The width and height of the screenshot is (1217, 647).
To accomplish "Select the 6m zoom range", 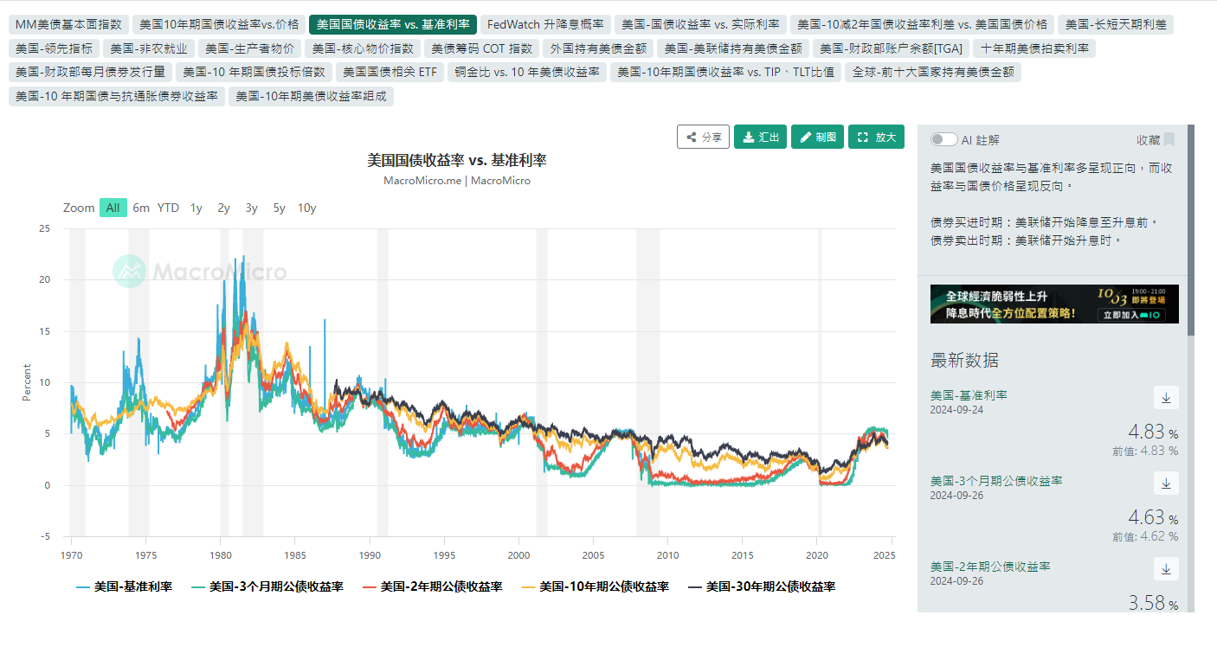I will 141,208.
